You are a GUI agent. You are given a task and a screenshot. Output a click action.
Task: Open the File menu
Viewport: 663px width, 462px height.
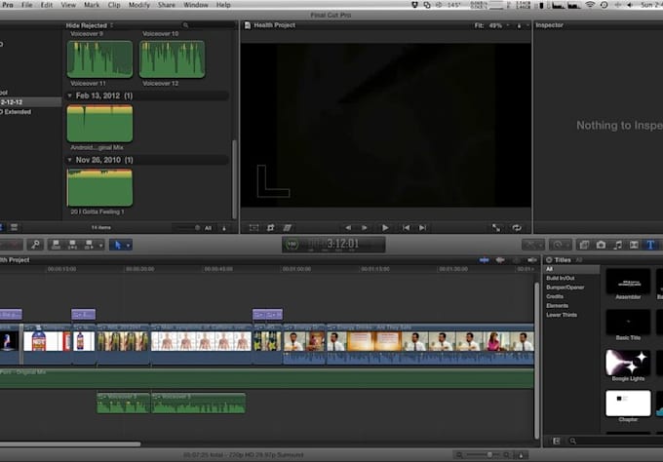[x=26, y=5]
